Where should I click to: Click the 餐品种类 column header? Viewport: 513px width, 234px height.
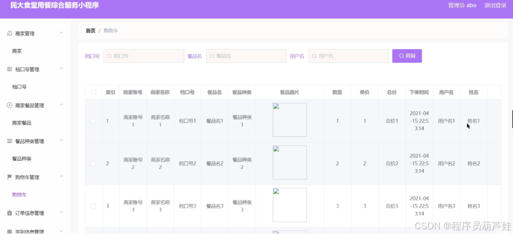click(x=242, y=93)
